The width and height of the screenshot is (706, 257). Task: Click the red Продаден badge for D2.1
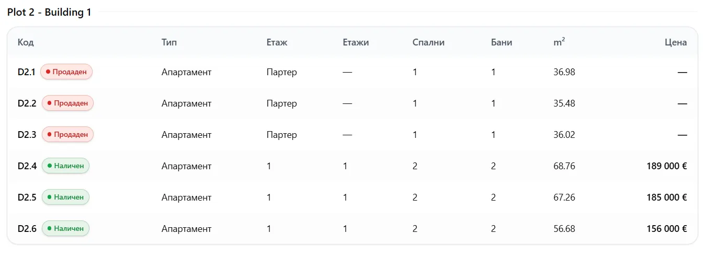click(66, 72)
